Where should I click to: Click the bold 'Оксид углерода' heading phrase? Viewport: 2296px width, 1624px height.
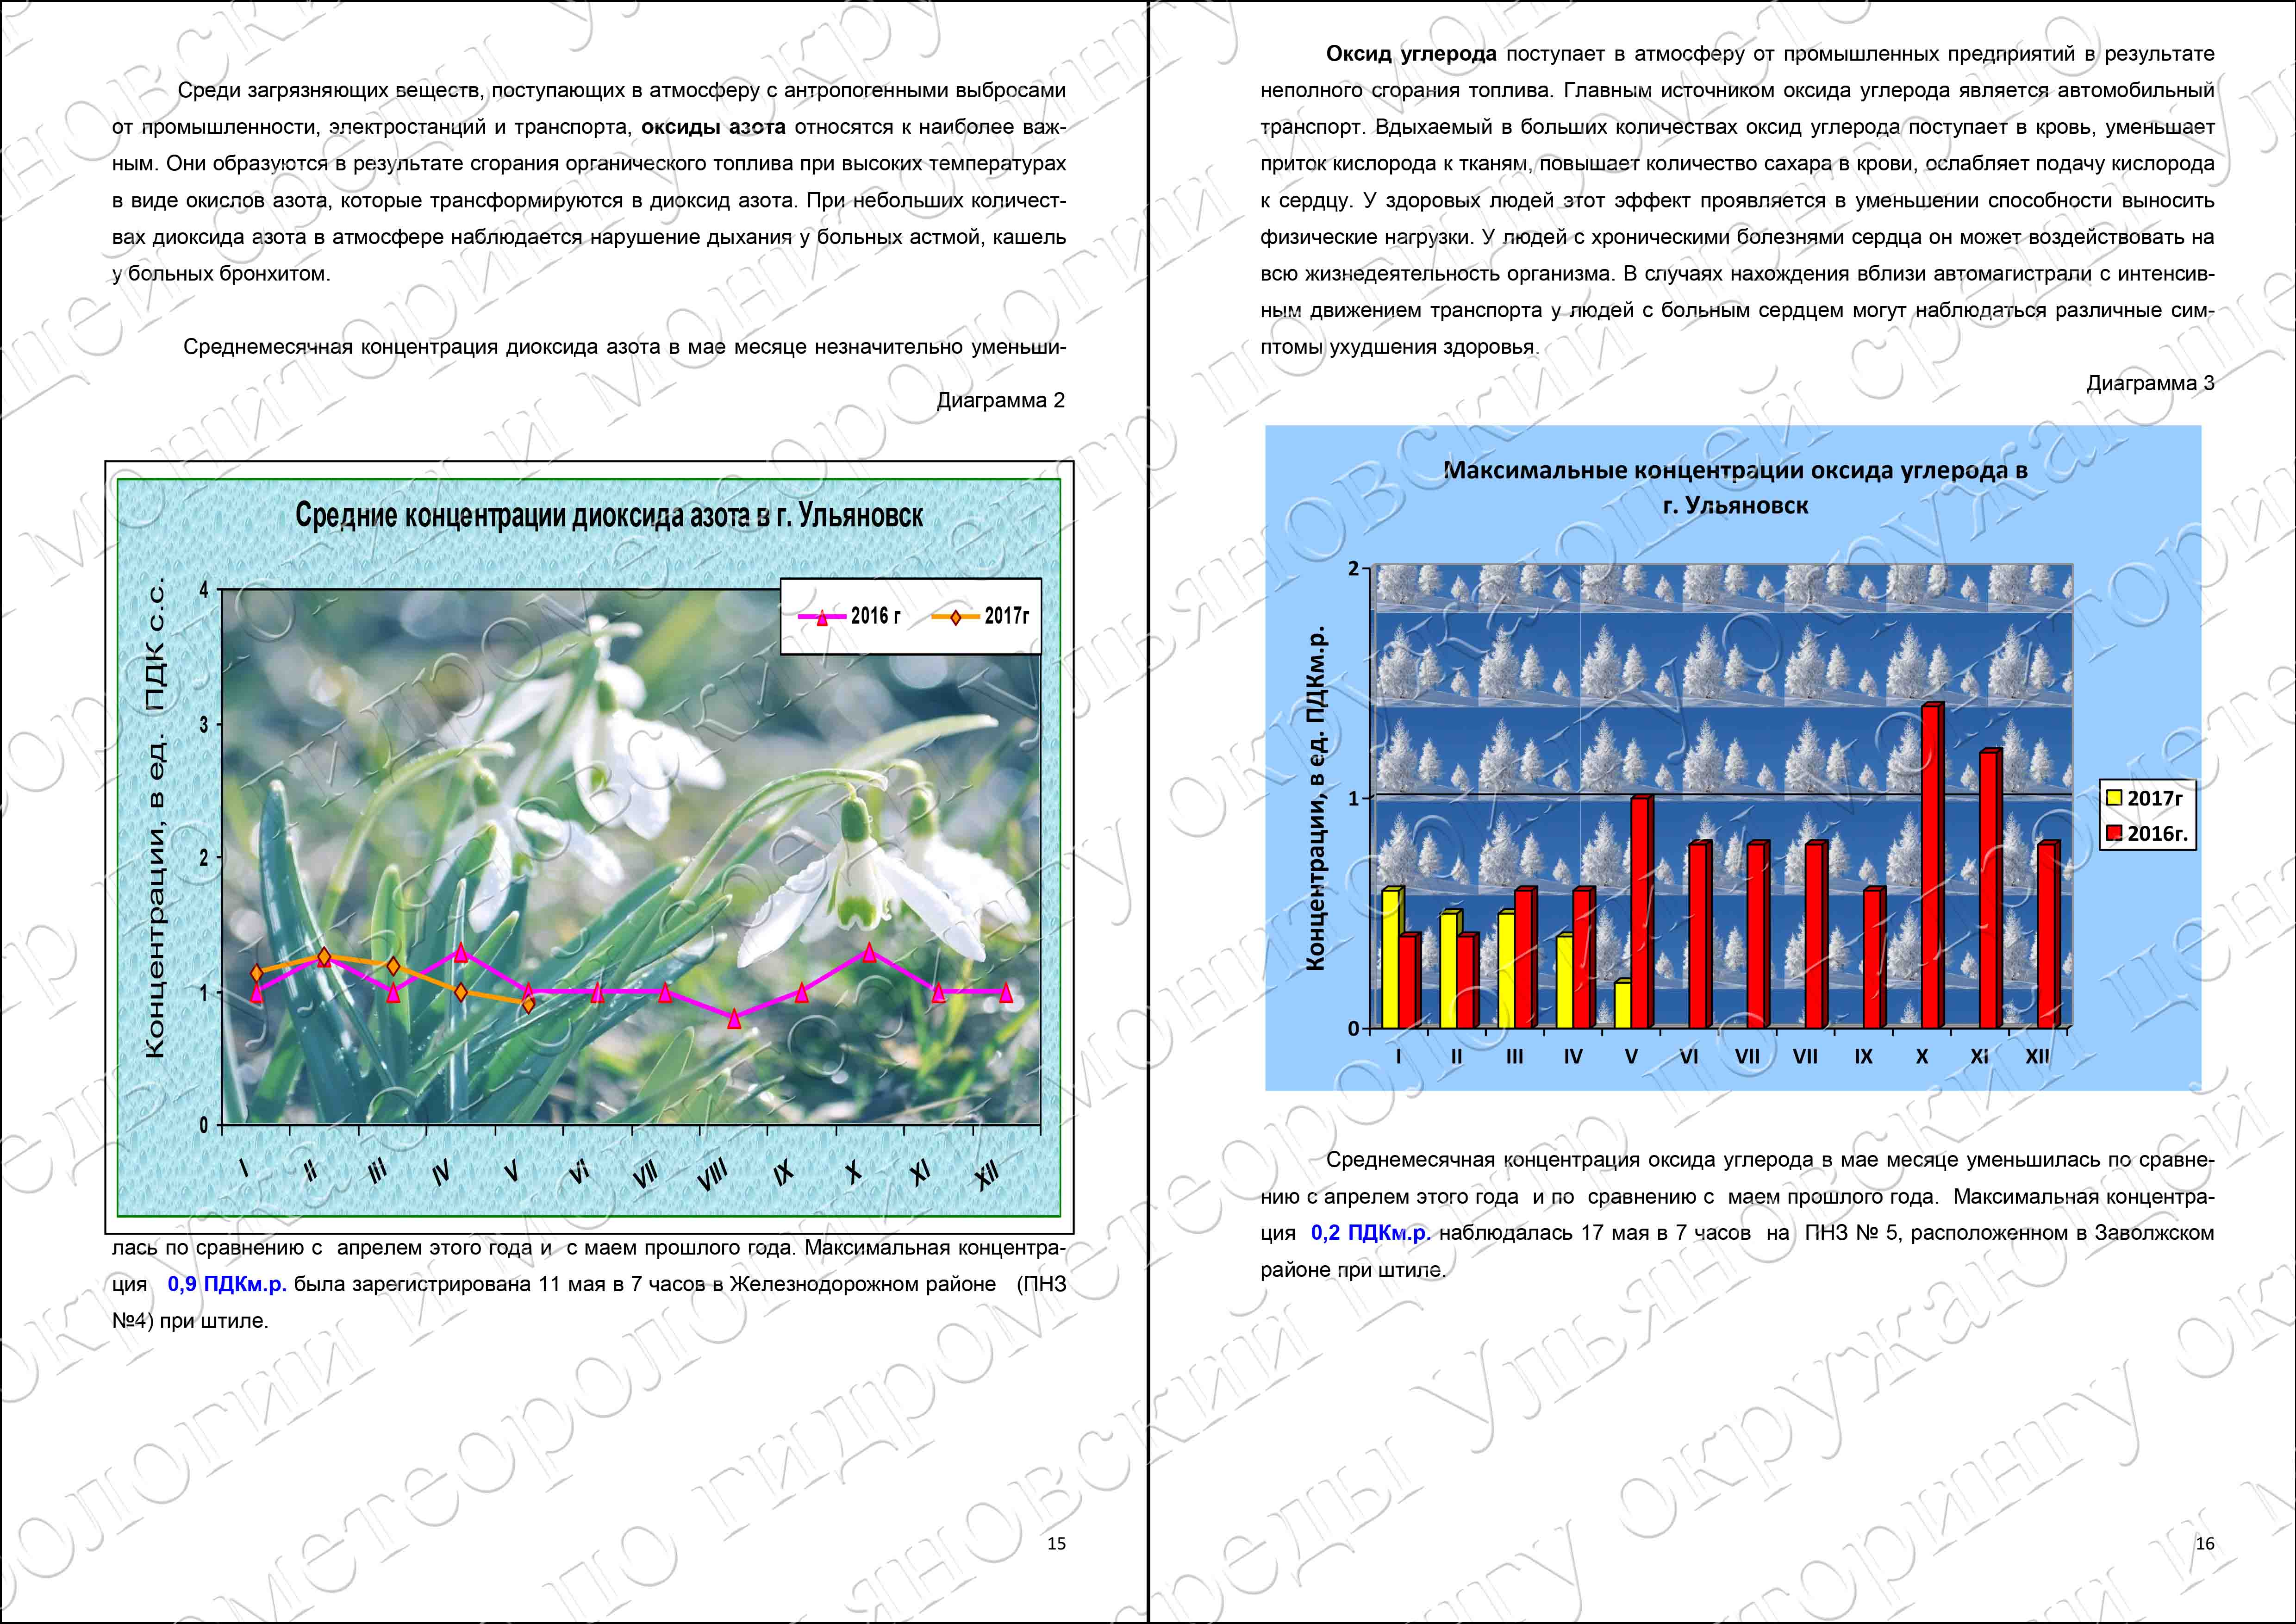pos(1411,54)
